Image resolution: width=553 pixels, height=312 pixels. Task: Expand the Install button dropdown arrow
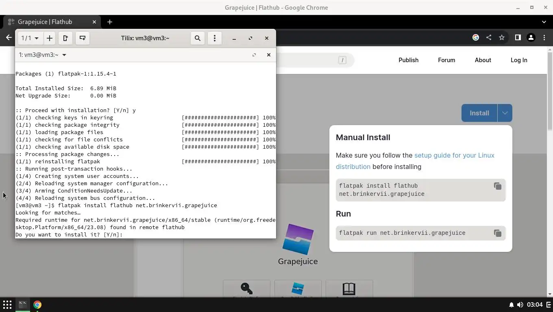505,113
